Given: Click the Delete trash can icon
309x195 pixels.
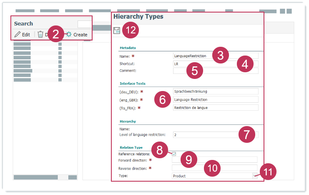Looking at the screenshot, I should pos(40,35).
